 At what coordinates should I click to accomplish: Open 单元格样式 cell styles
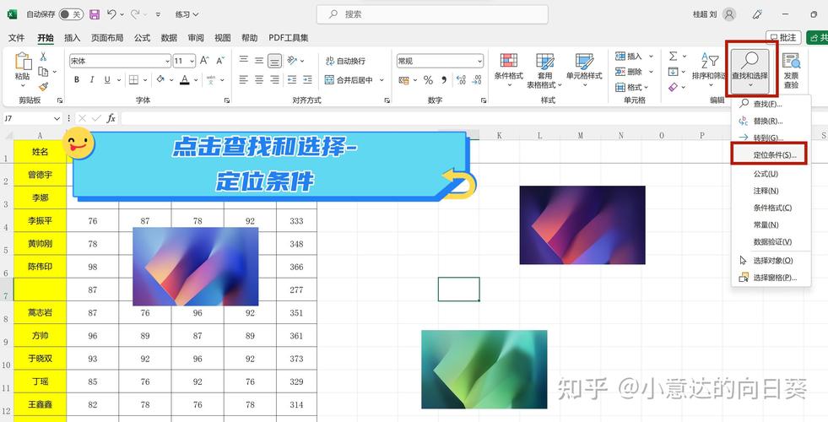pyautogui.click(x=584, y=70)
